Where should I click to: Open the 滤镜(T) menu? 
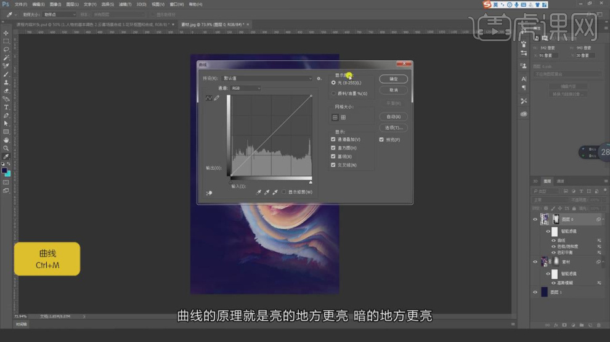(x=124, y=4)
